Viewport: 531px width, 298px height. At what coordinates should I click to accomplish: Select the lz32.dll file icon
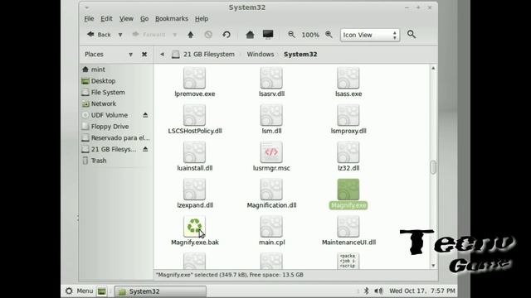pos(348,152)
